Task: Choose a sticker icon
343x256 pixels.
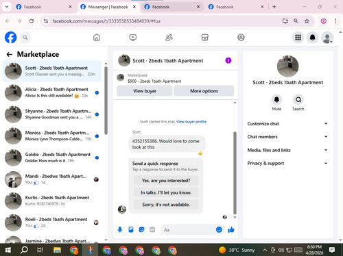Action: (x=141, y=229)
